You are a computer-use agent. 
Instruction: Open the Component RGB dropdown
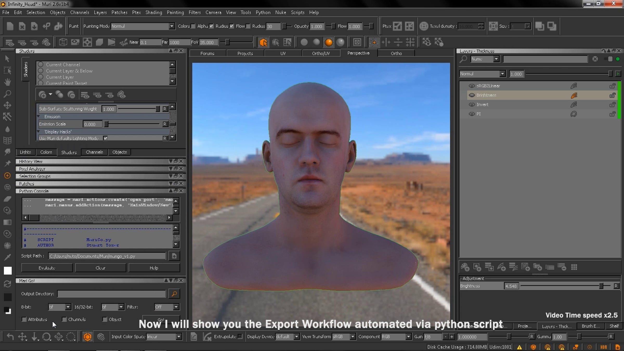pos(396,337)
